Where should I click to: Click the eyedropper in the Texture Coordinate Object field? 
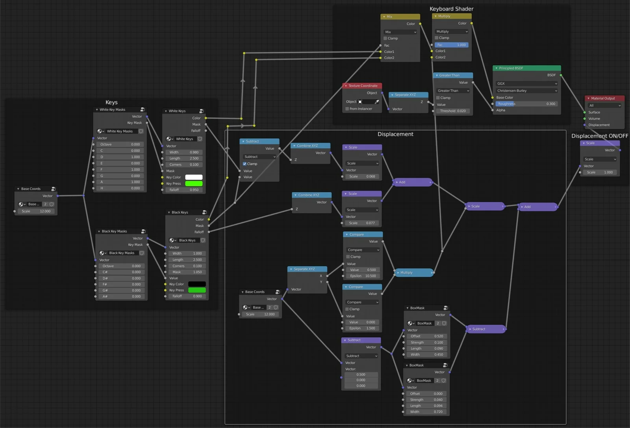coord(376,102)
